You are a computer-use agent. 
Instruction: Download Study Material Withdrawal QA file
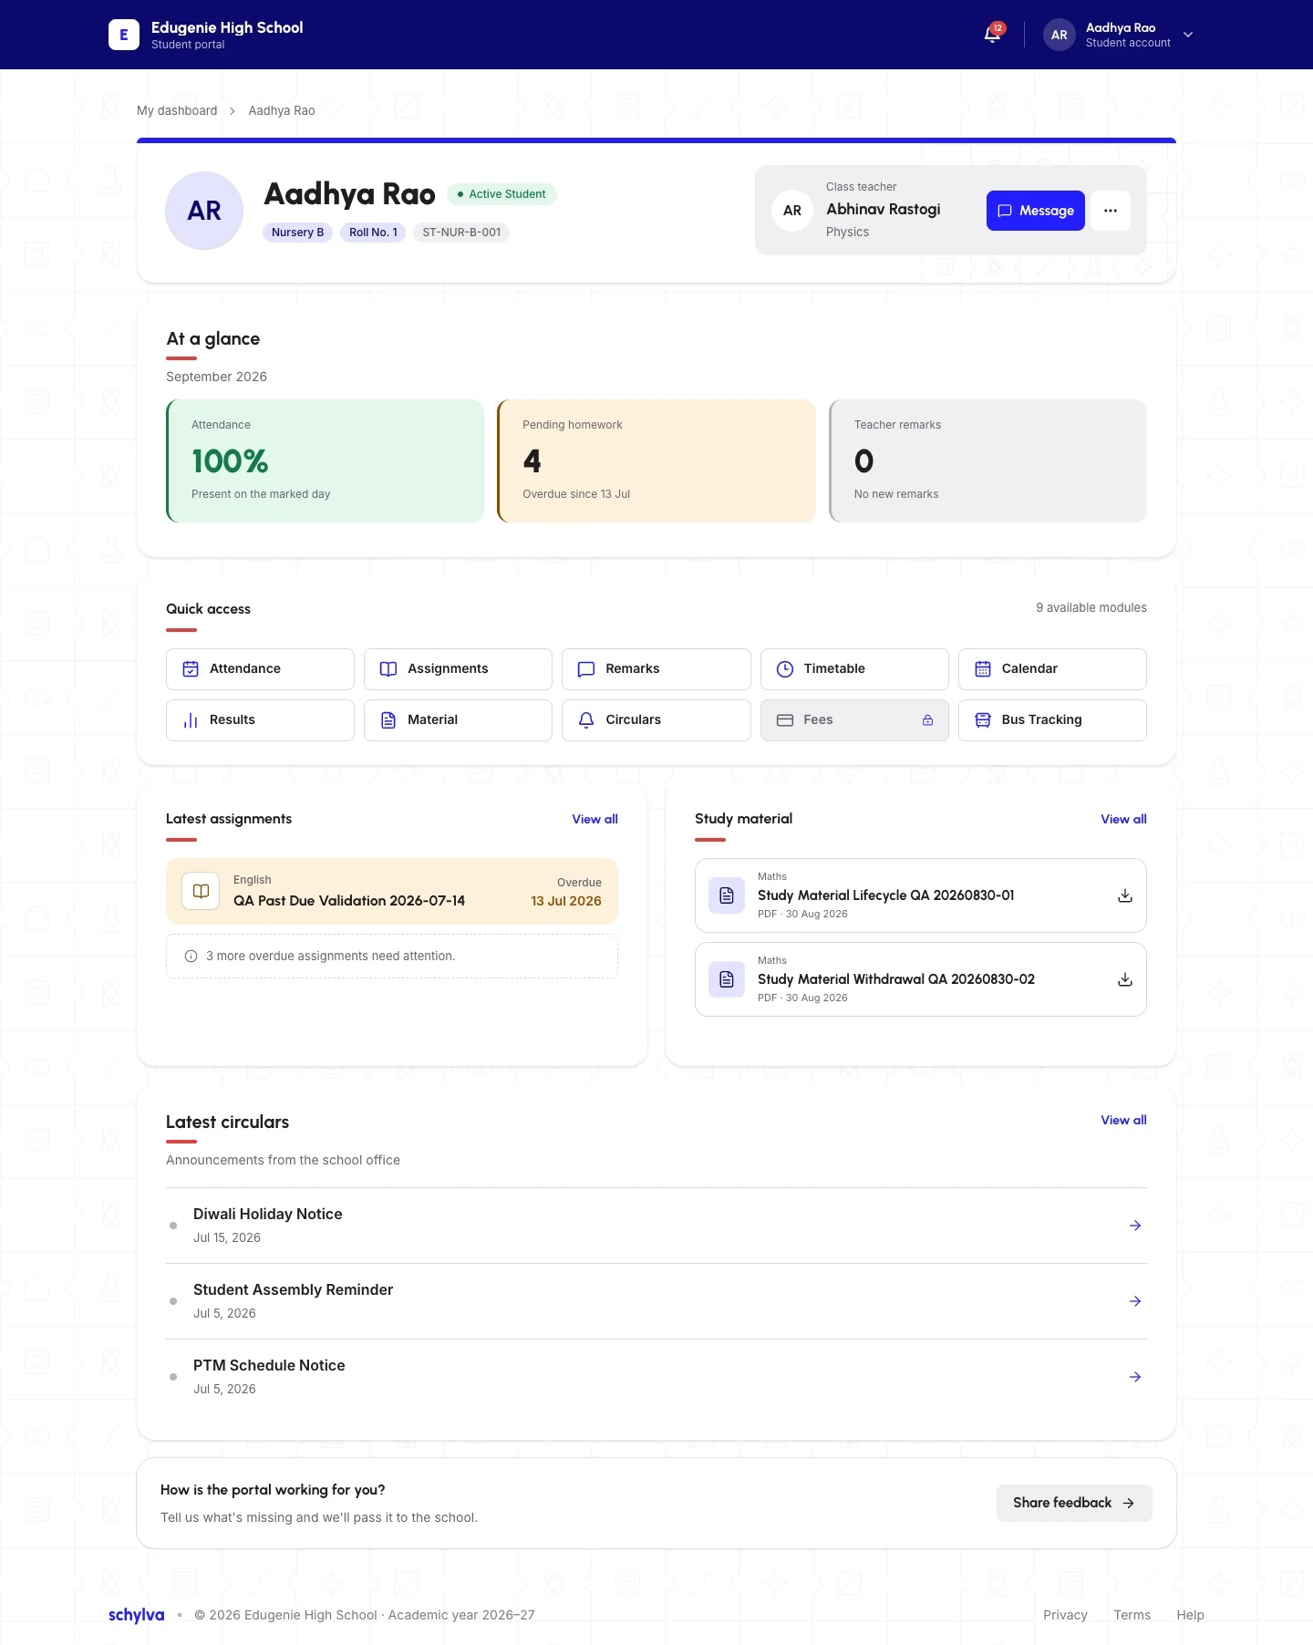[x=1125, y=979]
